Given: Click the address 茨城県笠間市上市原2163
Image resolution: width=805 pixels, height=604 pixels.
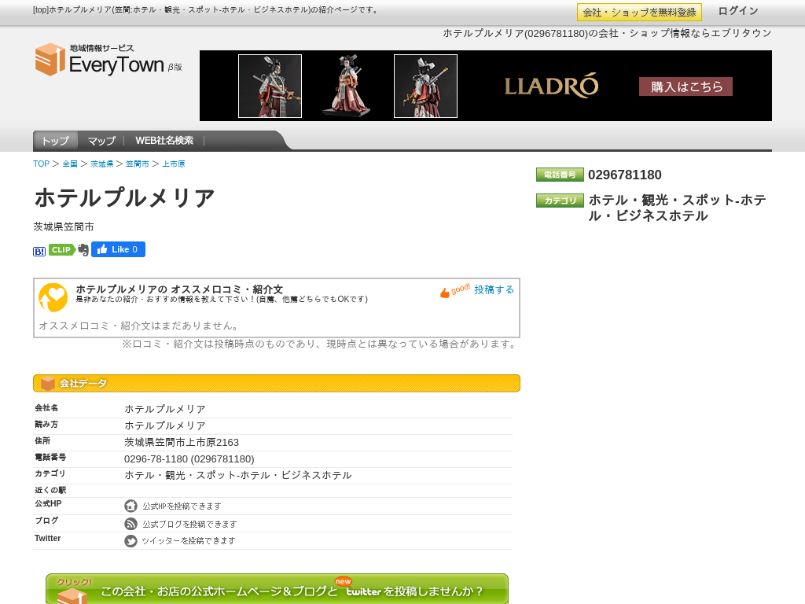Looking at the screenshot, I should (x=182, y=442).
